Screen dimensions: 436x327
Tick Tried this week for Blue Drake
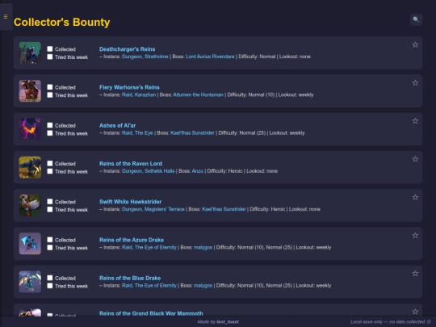click(x=50, y=285)
